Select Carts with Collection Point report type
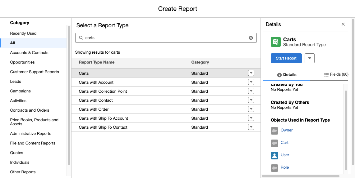This screenshot has height=178, width=355. click(166, 91)
